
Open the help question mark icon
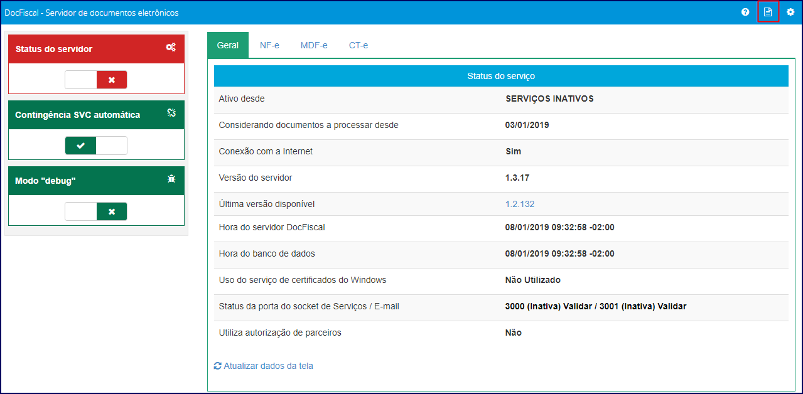click(x=745, y=12)
